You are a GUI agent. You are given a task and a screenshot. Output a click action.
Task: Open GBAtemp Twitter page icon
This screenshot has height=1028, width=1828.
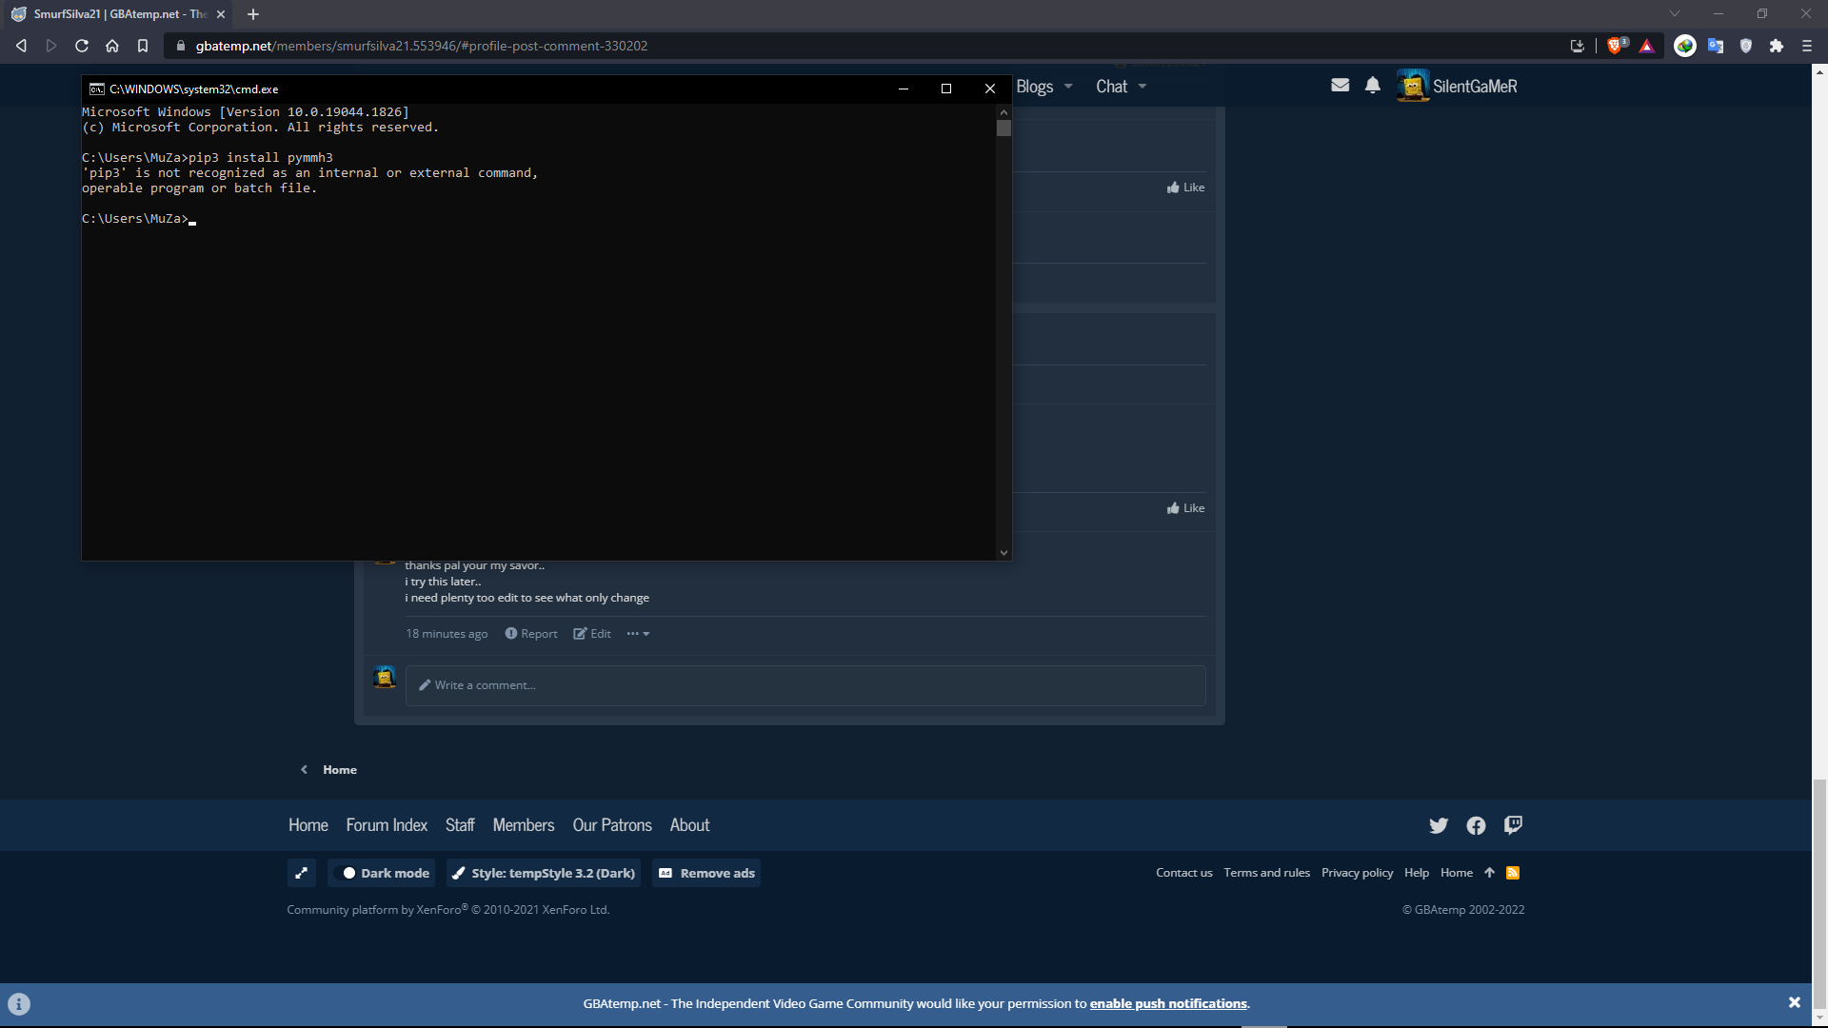(x=1439, y=825)
